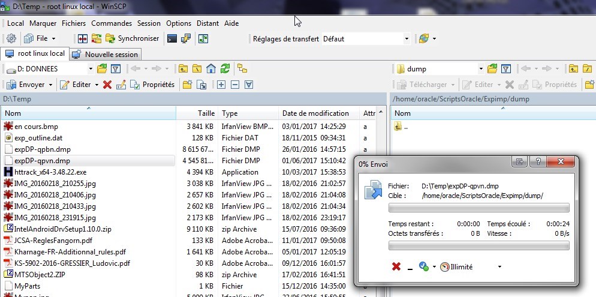Open terminal console icon in toolbar
This screenshot has height=297, width=596.
click(x=172, y=38)
